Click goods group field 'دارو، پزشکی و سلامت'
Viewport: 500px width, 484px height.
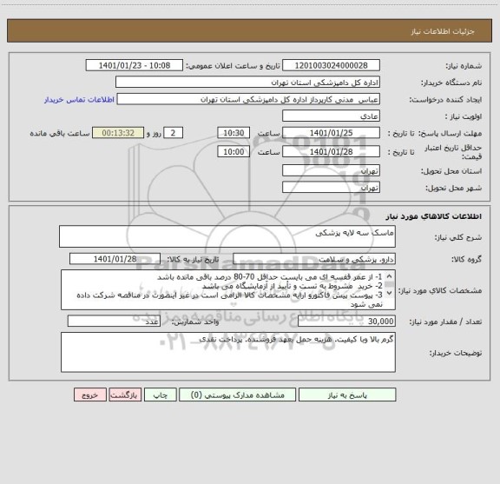click(314, 259)
